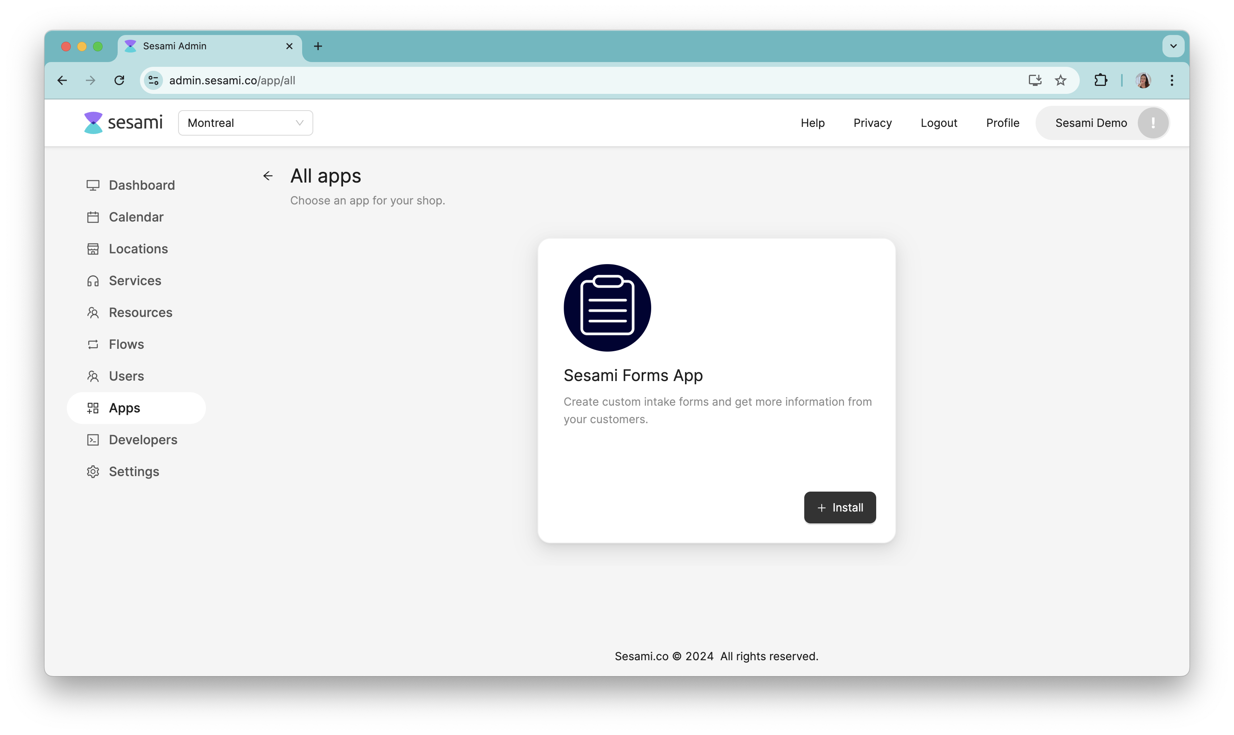
Task: Open the Chrome three-dot menu
Action: [1171, 80]
